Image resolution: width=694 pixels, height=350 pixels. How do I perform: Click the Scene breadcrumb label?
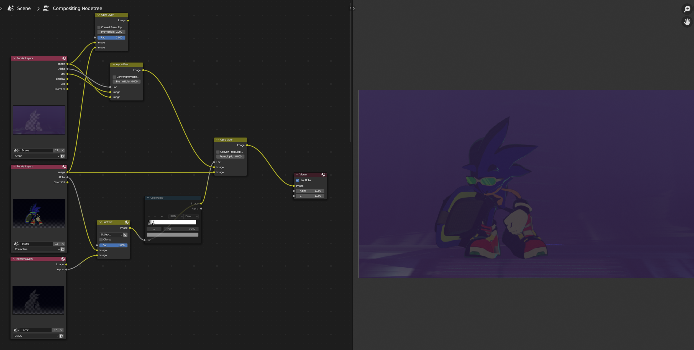24,8
